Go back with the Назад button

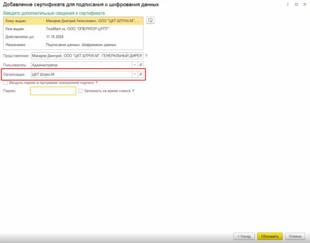pos(244,236)
